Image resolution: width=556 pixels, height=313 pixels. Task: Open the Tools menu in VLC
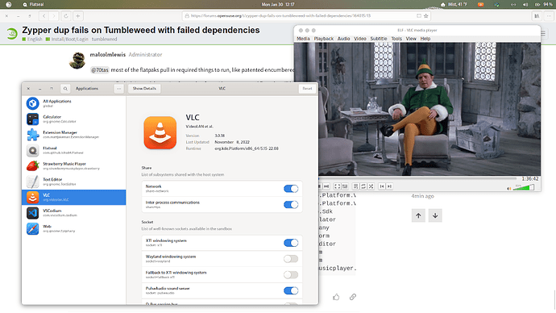click(x=396, y=39)
